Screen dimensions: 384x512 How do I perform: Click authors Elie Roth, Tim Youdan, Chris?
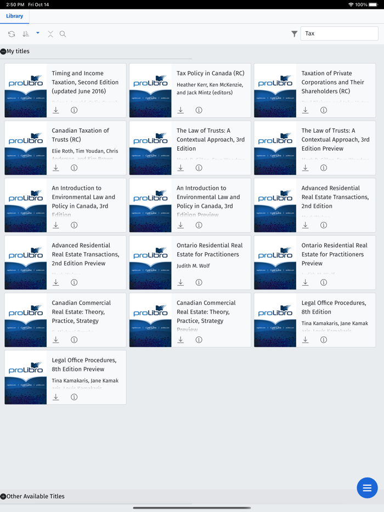pos(85,151)
